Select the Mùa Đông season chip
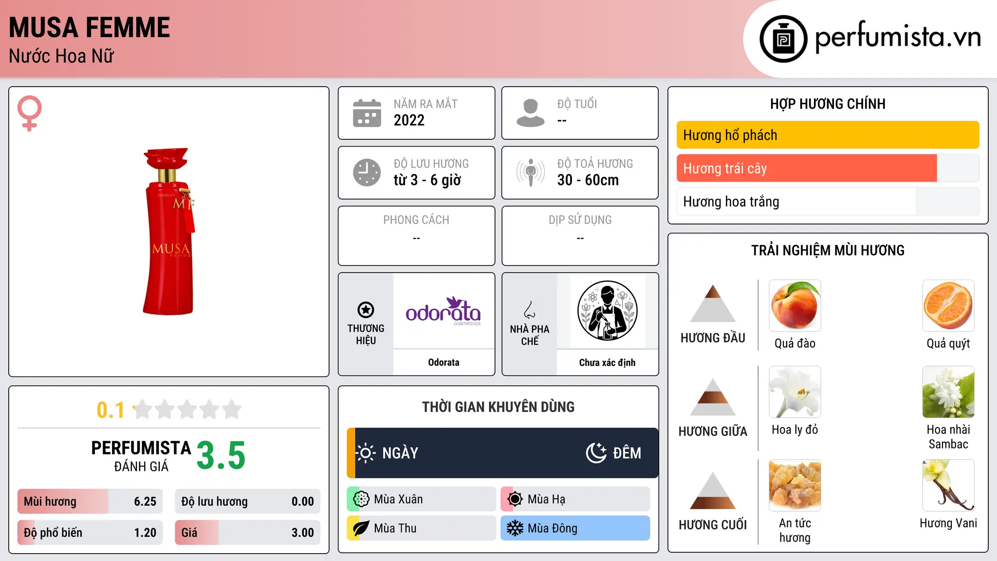 pyautogui.click(x=575, y=528)
